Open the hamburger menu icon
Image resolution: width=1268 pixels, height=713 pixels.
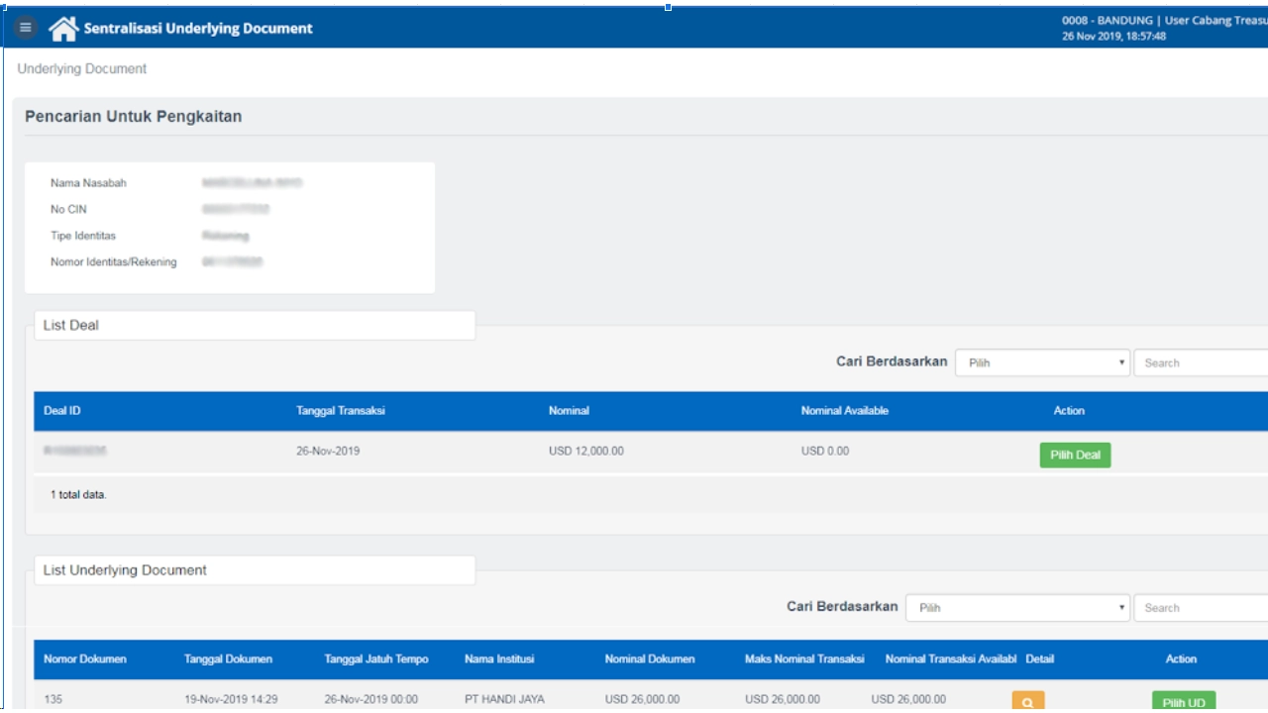point(26,28)
